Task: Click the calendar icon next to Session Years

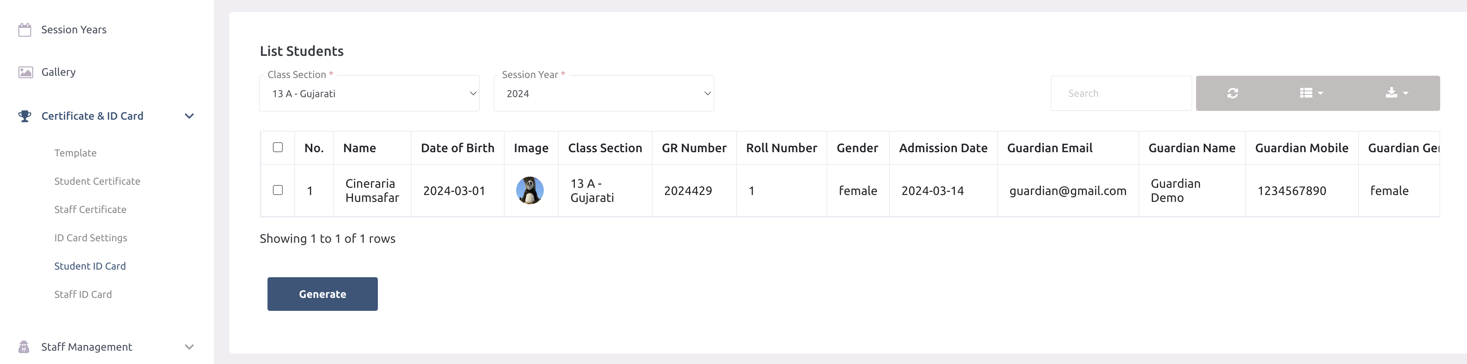Action: coord(25,29)
